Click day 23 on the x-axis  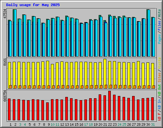pos(115,124)
